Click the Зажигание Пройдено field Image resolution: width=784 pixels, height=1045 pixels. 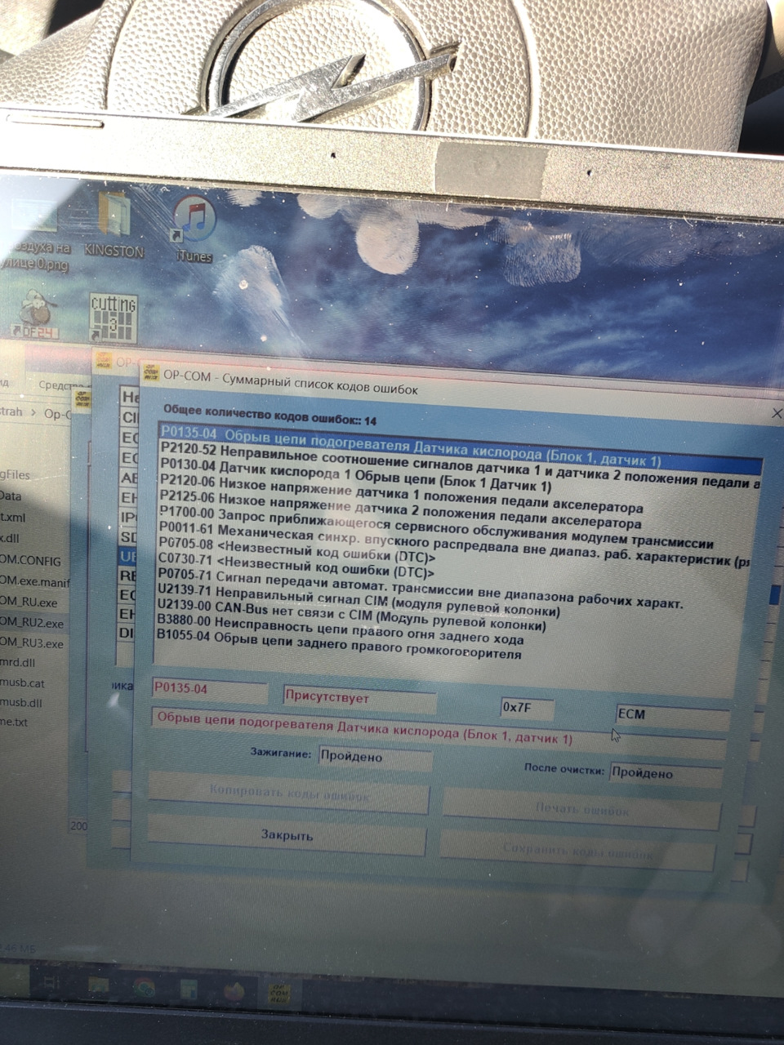(x=375, y=758)
